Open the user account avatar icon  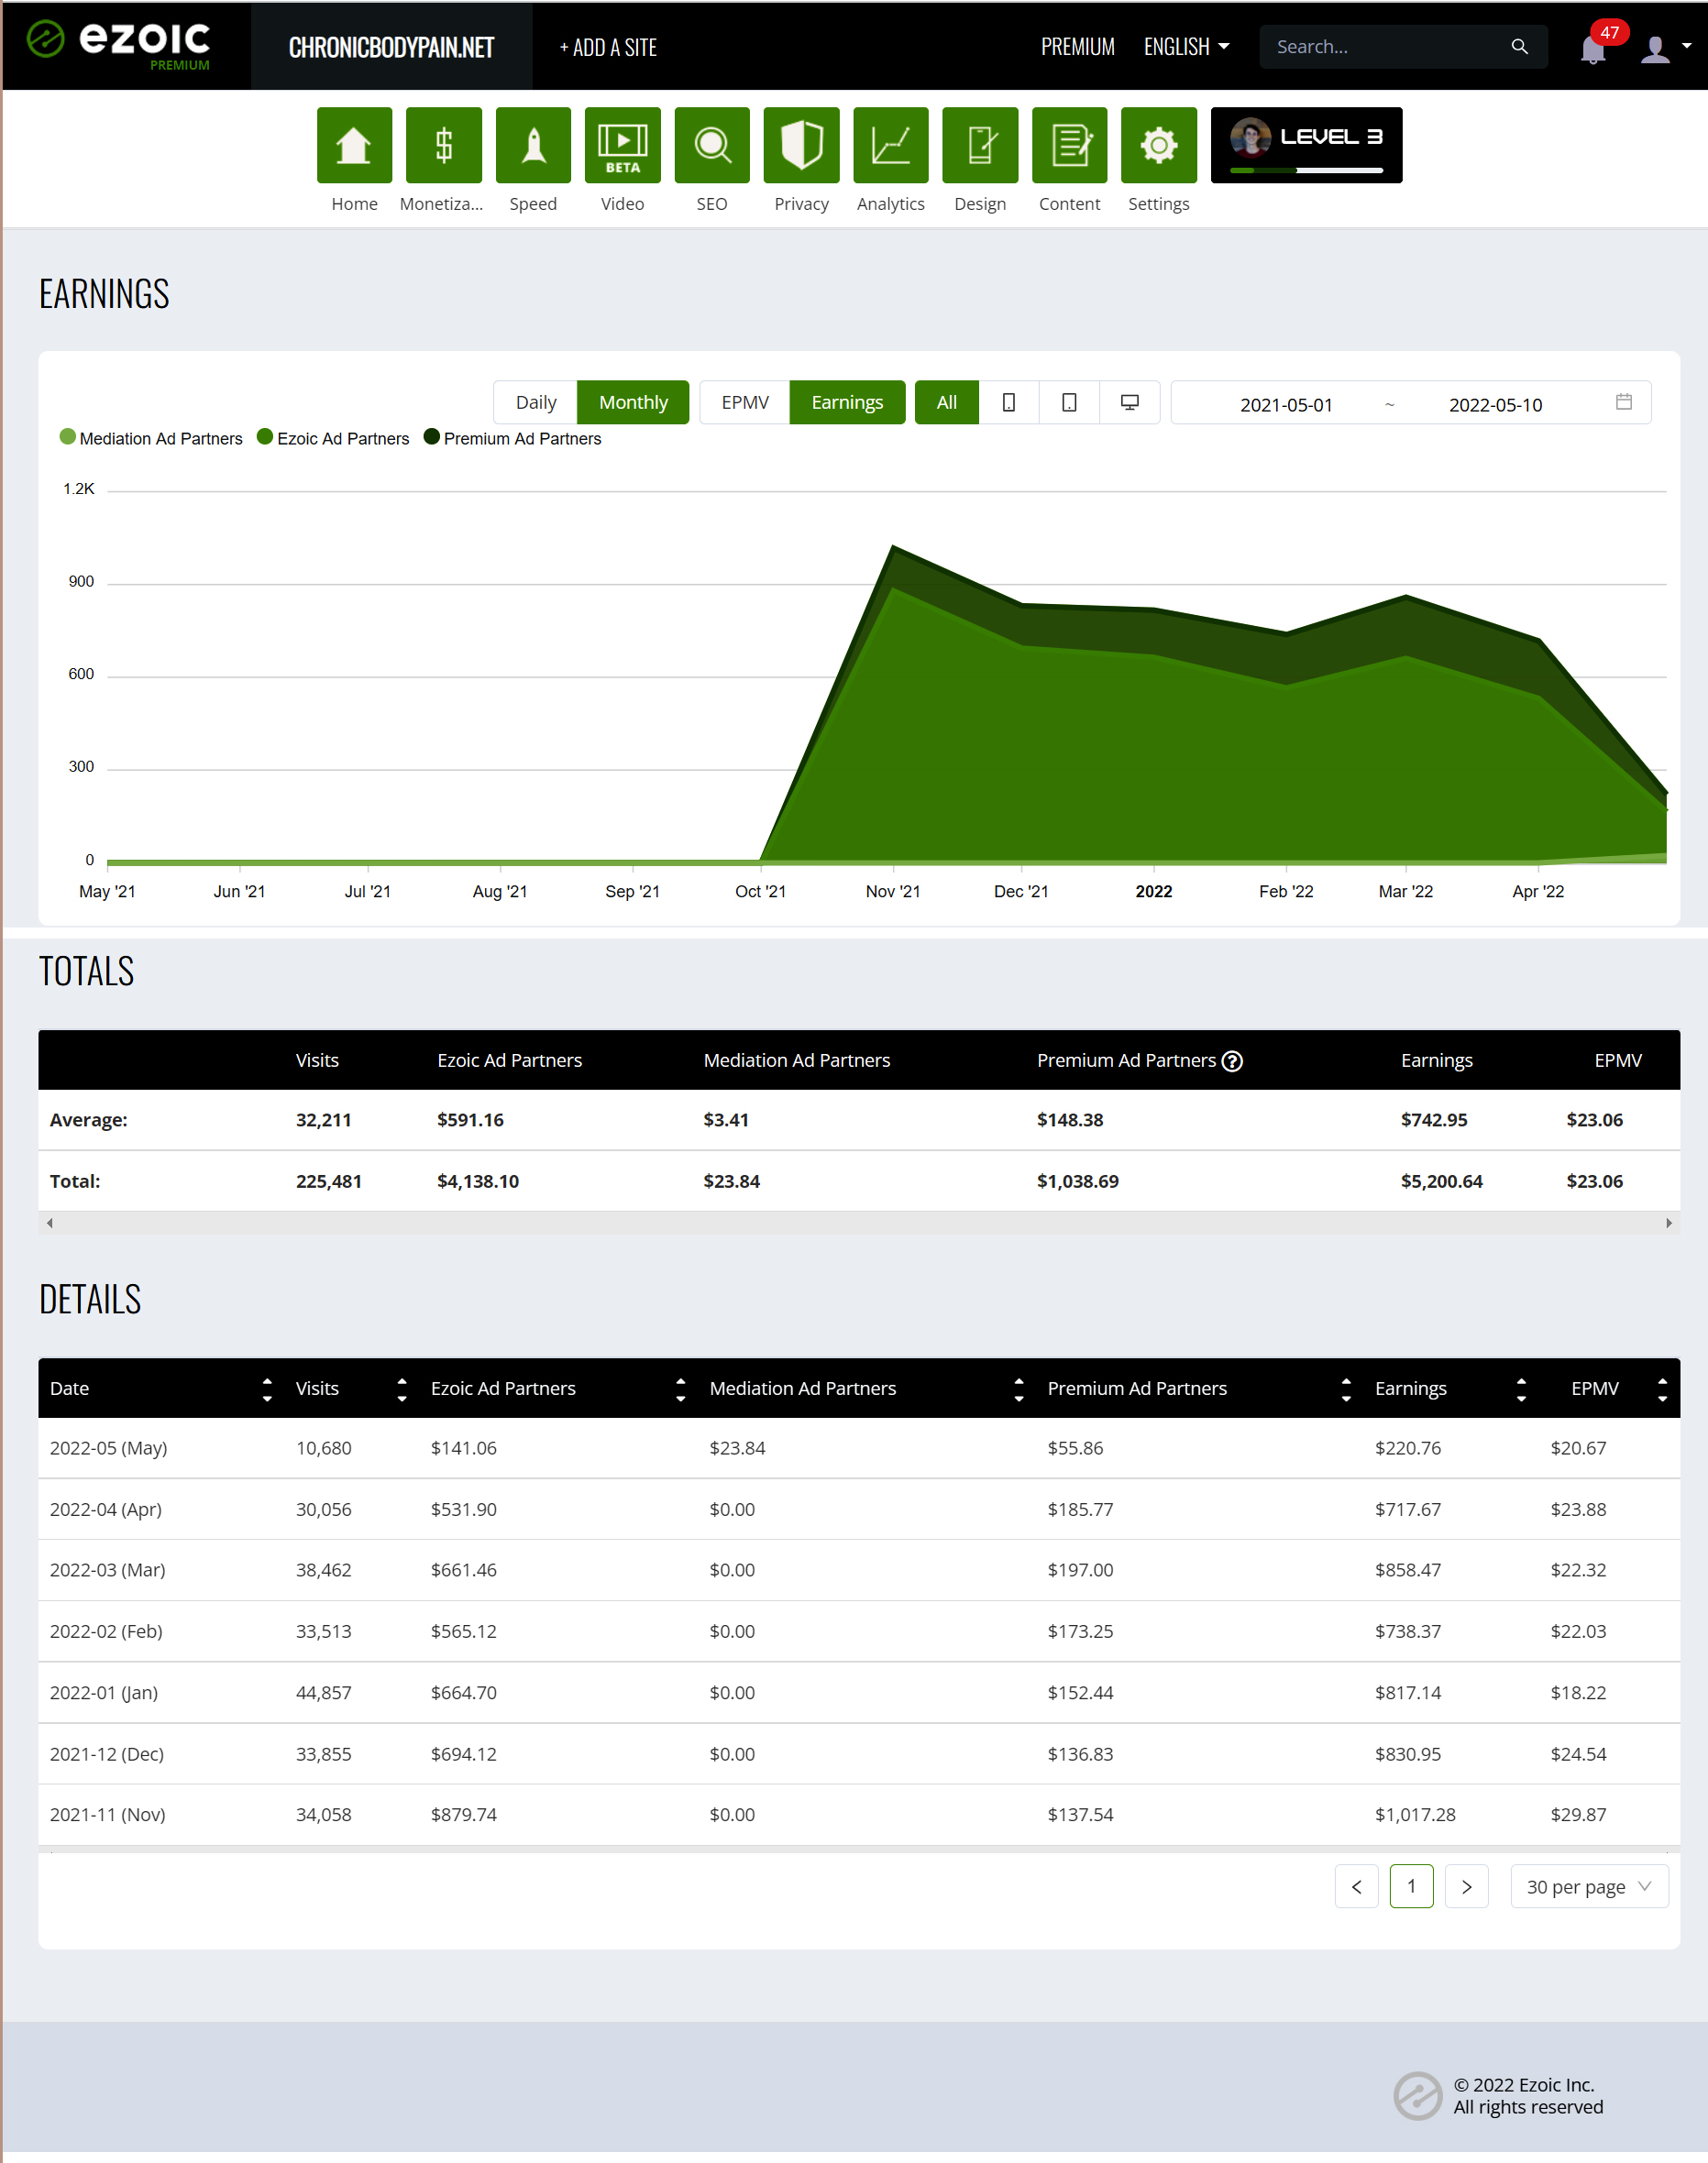click(1655, 49)
